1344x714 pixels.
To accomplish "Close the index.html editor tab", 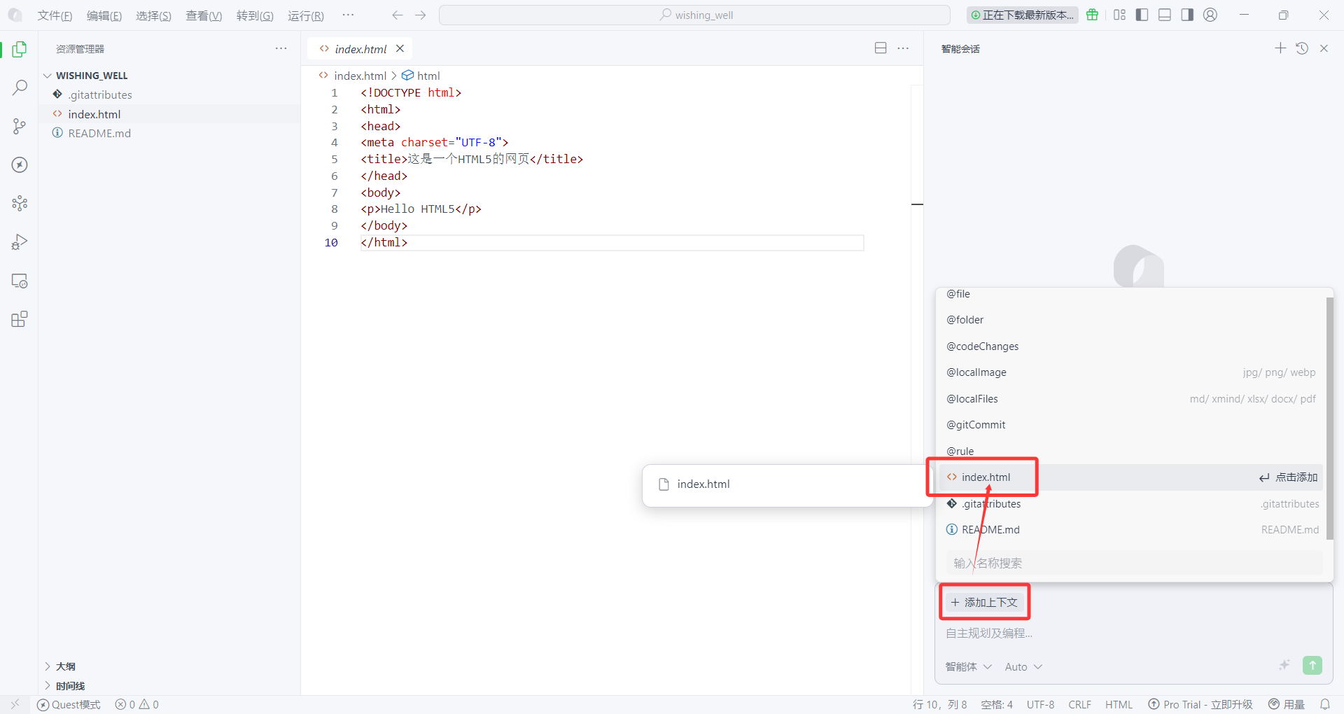I will pyautogui.click(x=400, y=48).
